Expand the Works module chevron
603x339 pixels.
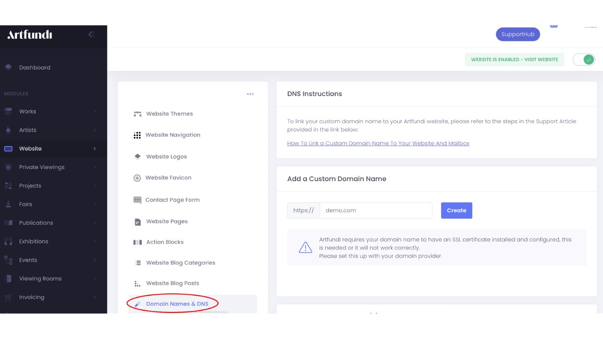[95, 111]
